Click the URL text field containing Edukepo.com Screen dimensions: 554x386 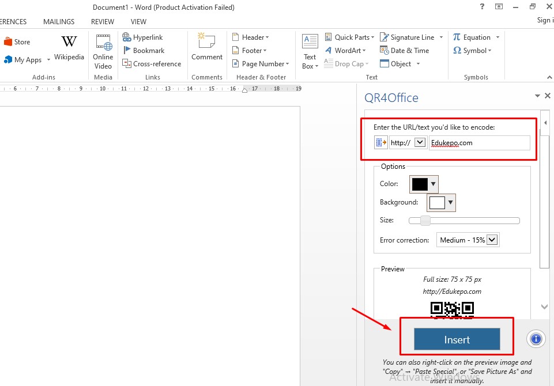point(478,142)
